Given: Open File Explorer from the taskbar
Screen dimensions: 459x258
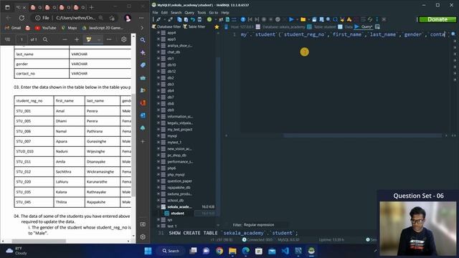Looking at the screenshot, I should point(232,251).
